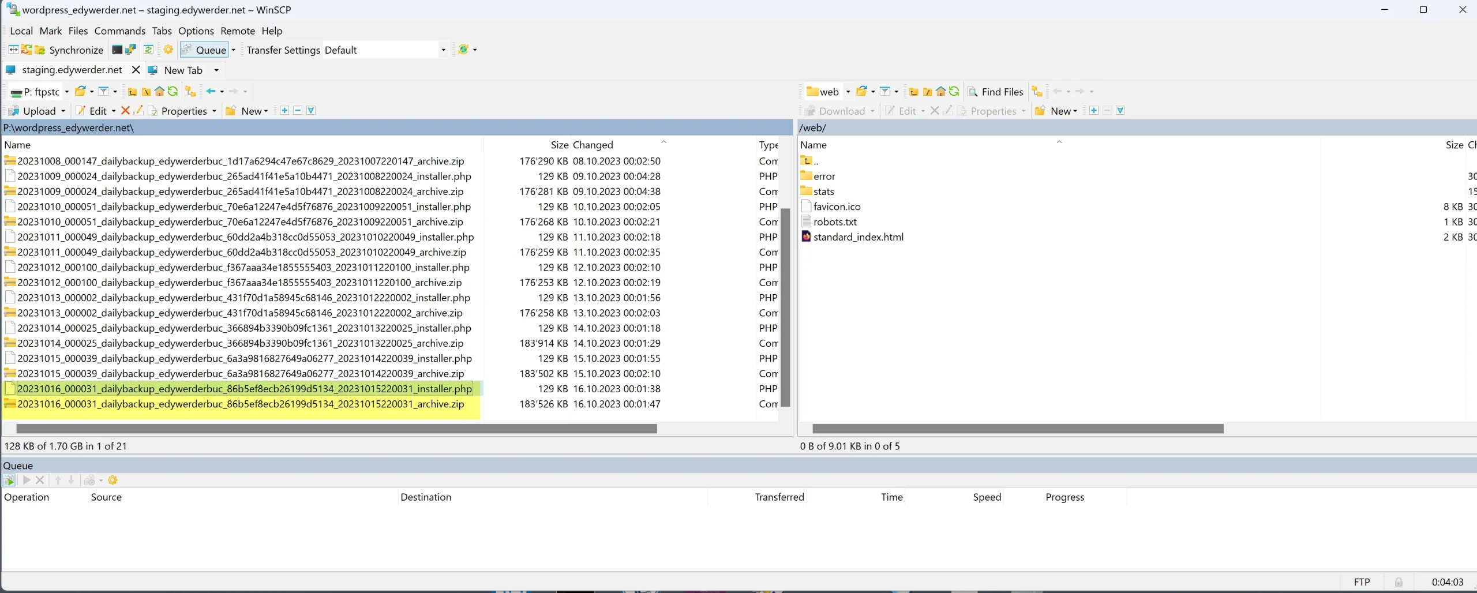Go to remote home directory icon
This screenshot has width=1477, height=593.
point(940,91)
